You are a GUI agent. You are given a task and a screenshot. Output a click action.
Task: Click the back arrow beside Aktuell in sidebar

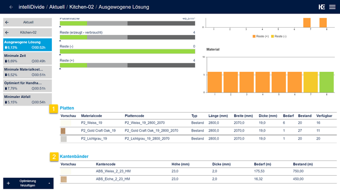click(7, 22)
